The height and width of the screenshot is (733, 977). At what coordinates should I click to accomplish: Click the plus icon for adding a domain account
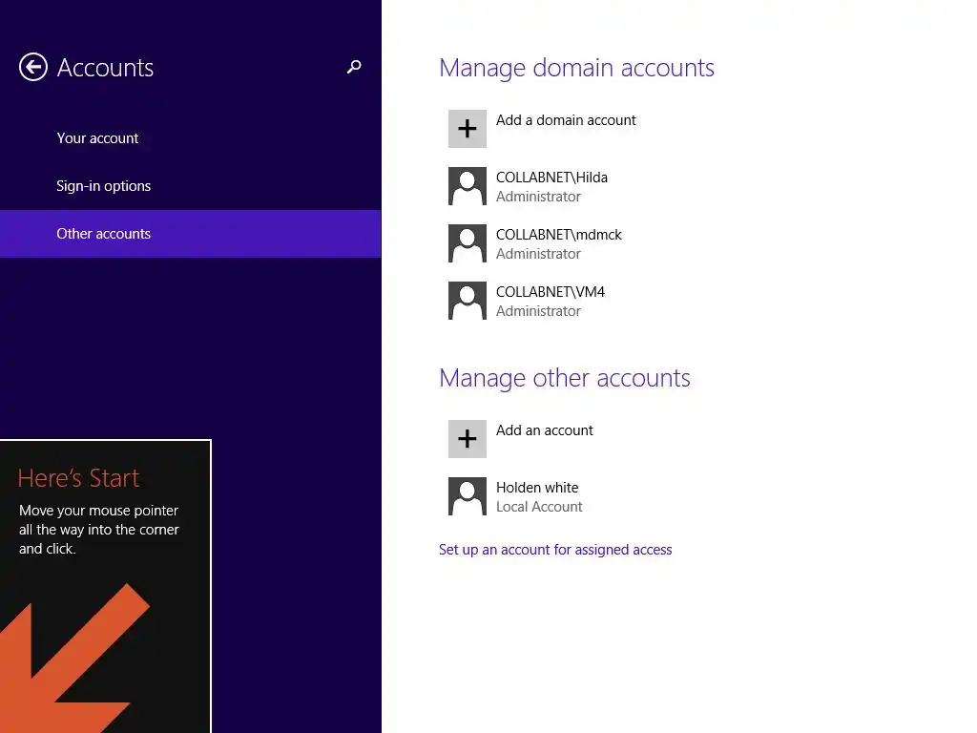pos(468,129)
